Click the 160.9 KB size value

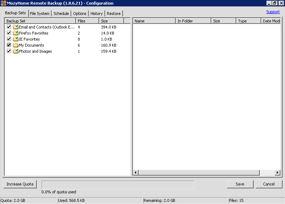tap(109, 45)
